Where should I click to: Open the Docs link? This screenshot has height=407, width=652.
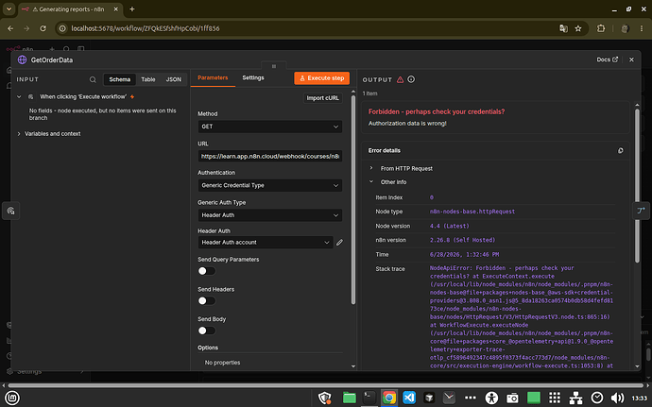[607, 59]
